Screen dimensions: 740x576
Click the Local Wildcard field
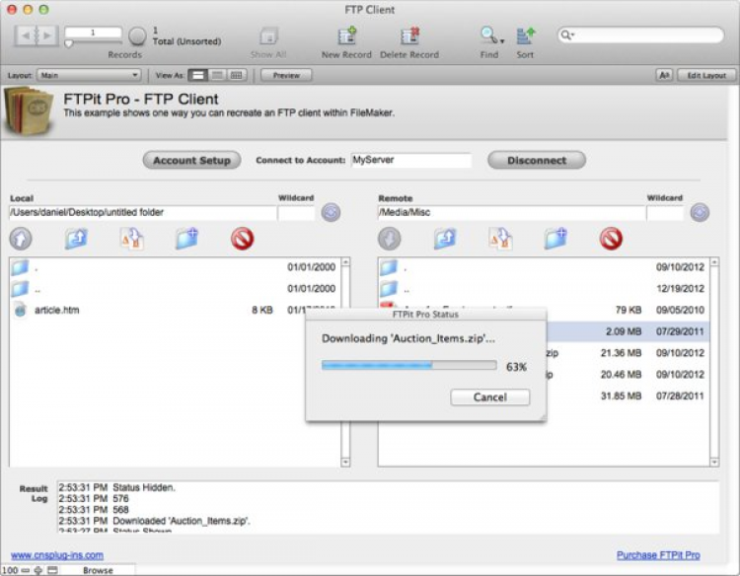tap(296, 213)
